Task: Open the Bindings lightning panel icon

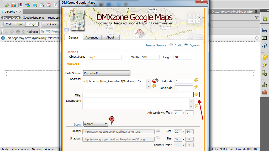Action: click(x=265, y=65)
